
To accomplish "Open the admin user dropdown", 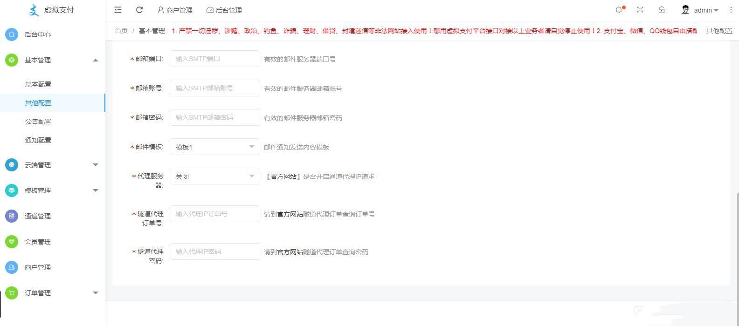I will click(x=706, y=10).
